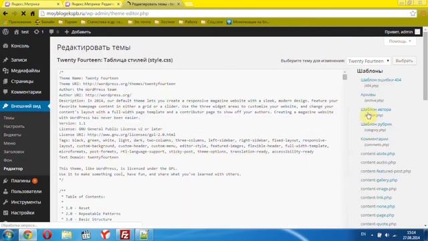Image resolution: width=428 pixels, height=241 pixels.
Task: Open the Twenty Fourteen theme dropdown
Action: (368, 61)
